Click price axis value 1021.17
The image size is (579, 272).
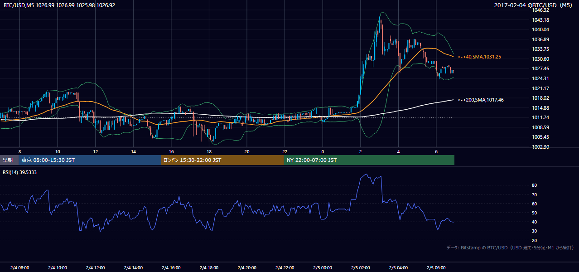[x=541, y=88]
